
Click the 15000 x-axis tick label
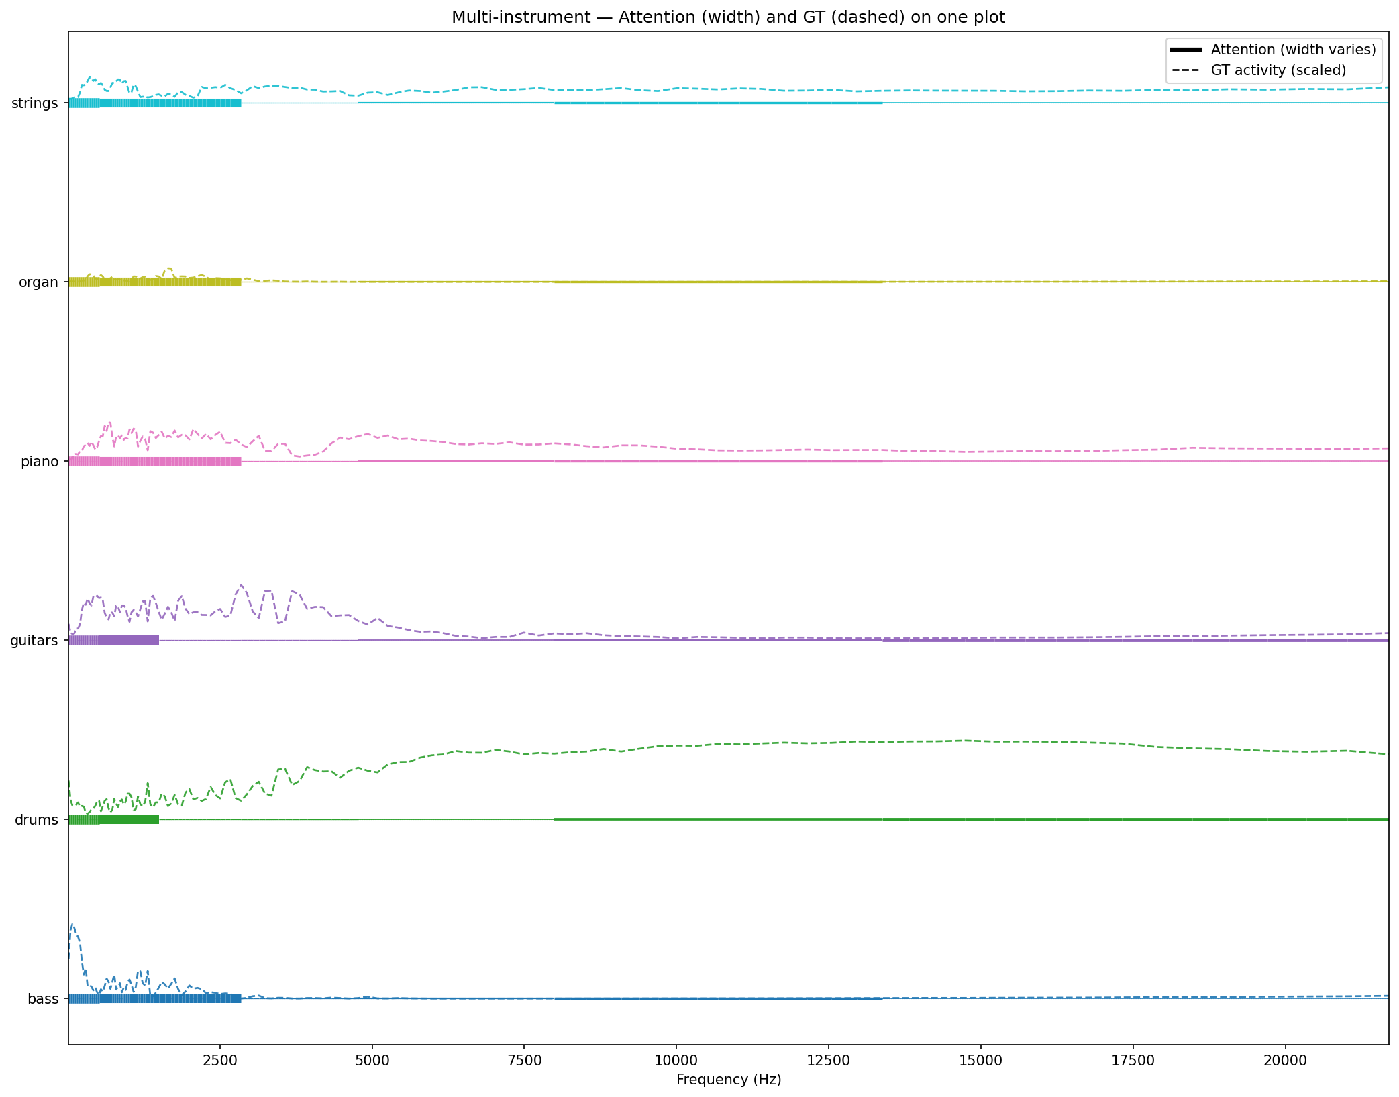click(x=981, y=1061)
